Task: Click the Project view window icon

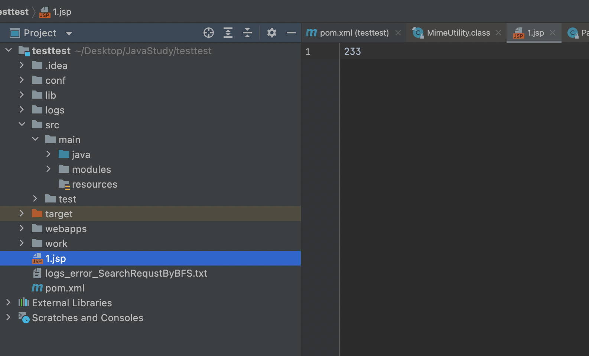Action: pos(15,33)
